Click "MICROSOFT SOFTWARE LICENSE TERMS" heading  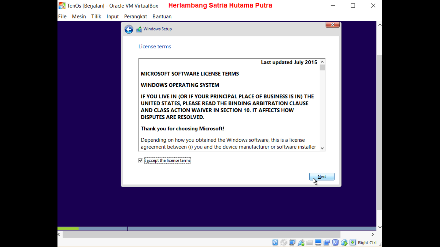[190, 74]
